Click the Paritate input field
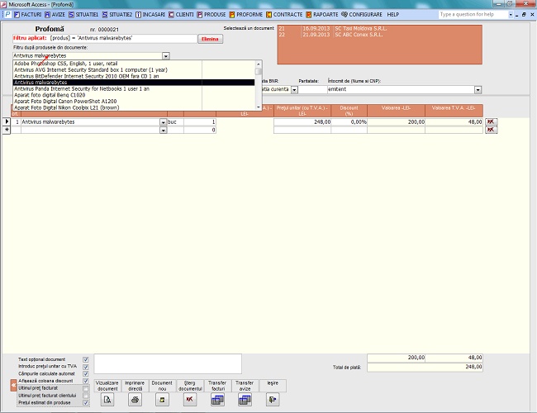 point(312,89)
